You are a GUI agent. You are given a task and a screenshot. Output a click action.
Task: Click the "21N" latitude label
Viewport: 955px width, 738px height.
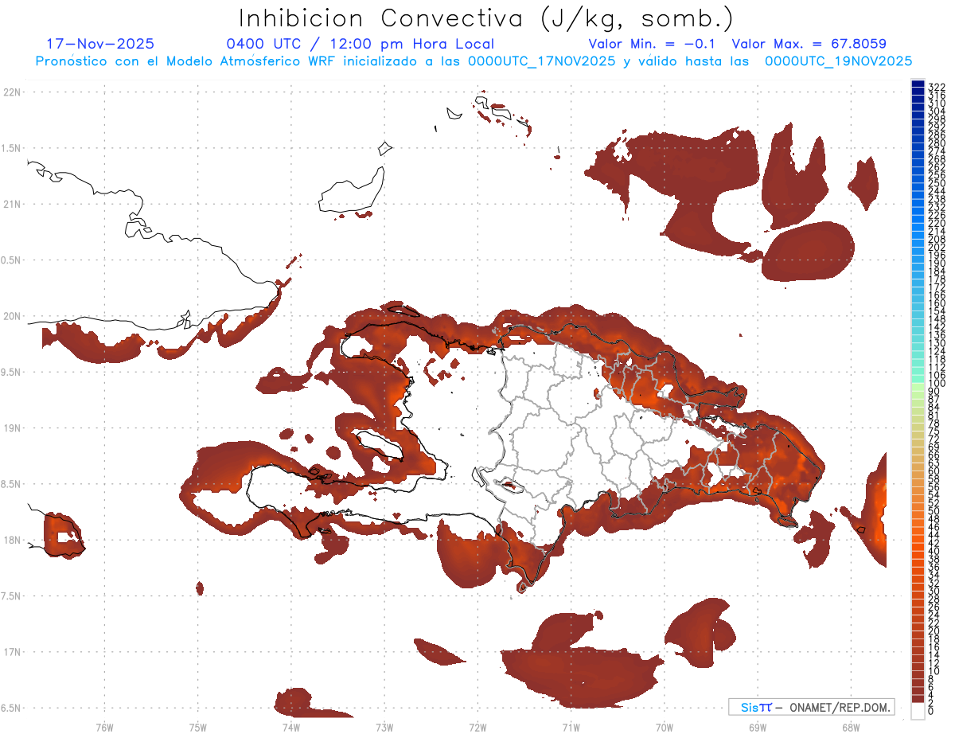pos(12,205)
